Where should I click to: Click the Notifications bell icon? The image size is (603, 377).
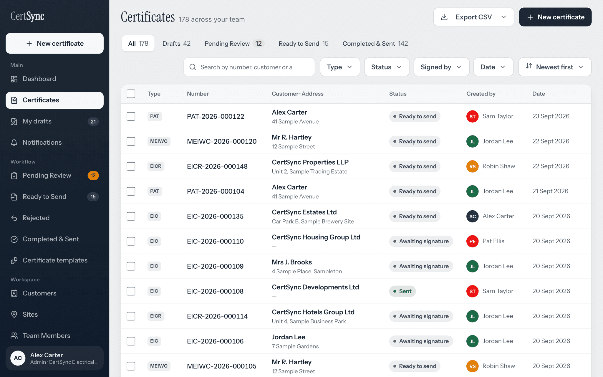[14, 143]
